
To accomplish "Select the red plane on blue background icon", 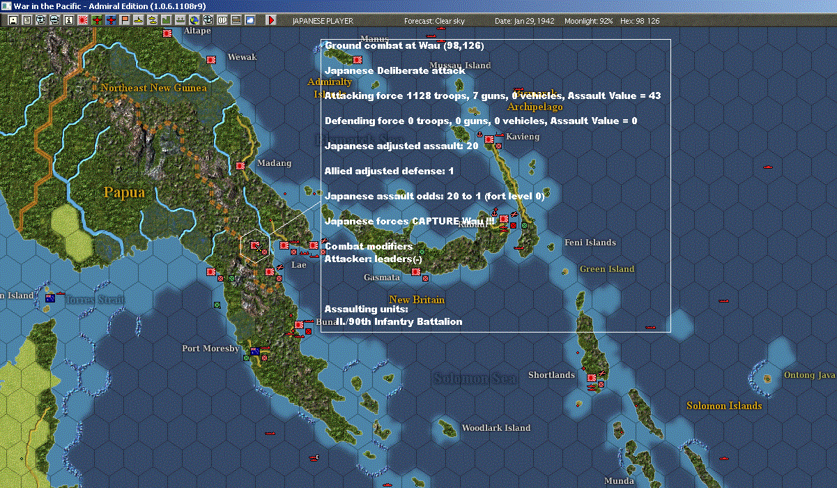I will tap(111, 20).
